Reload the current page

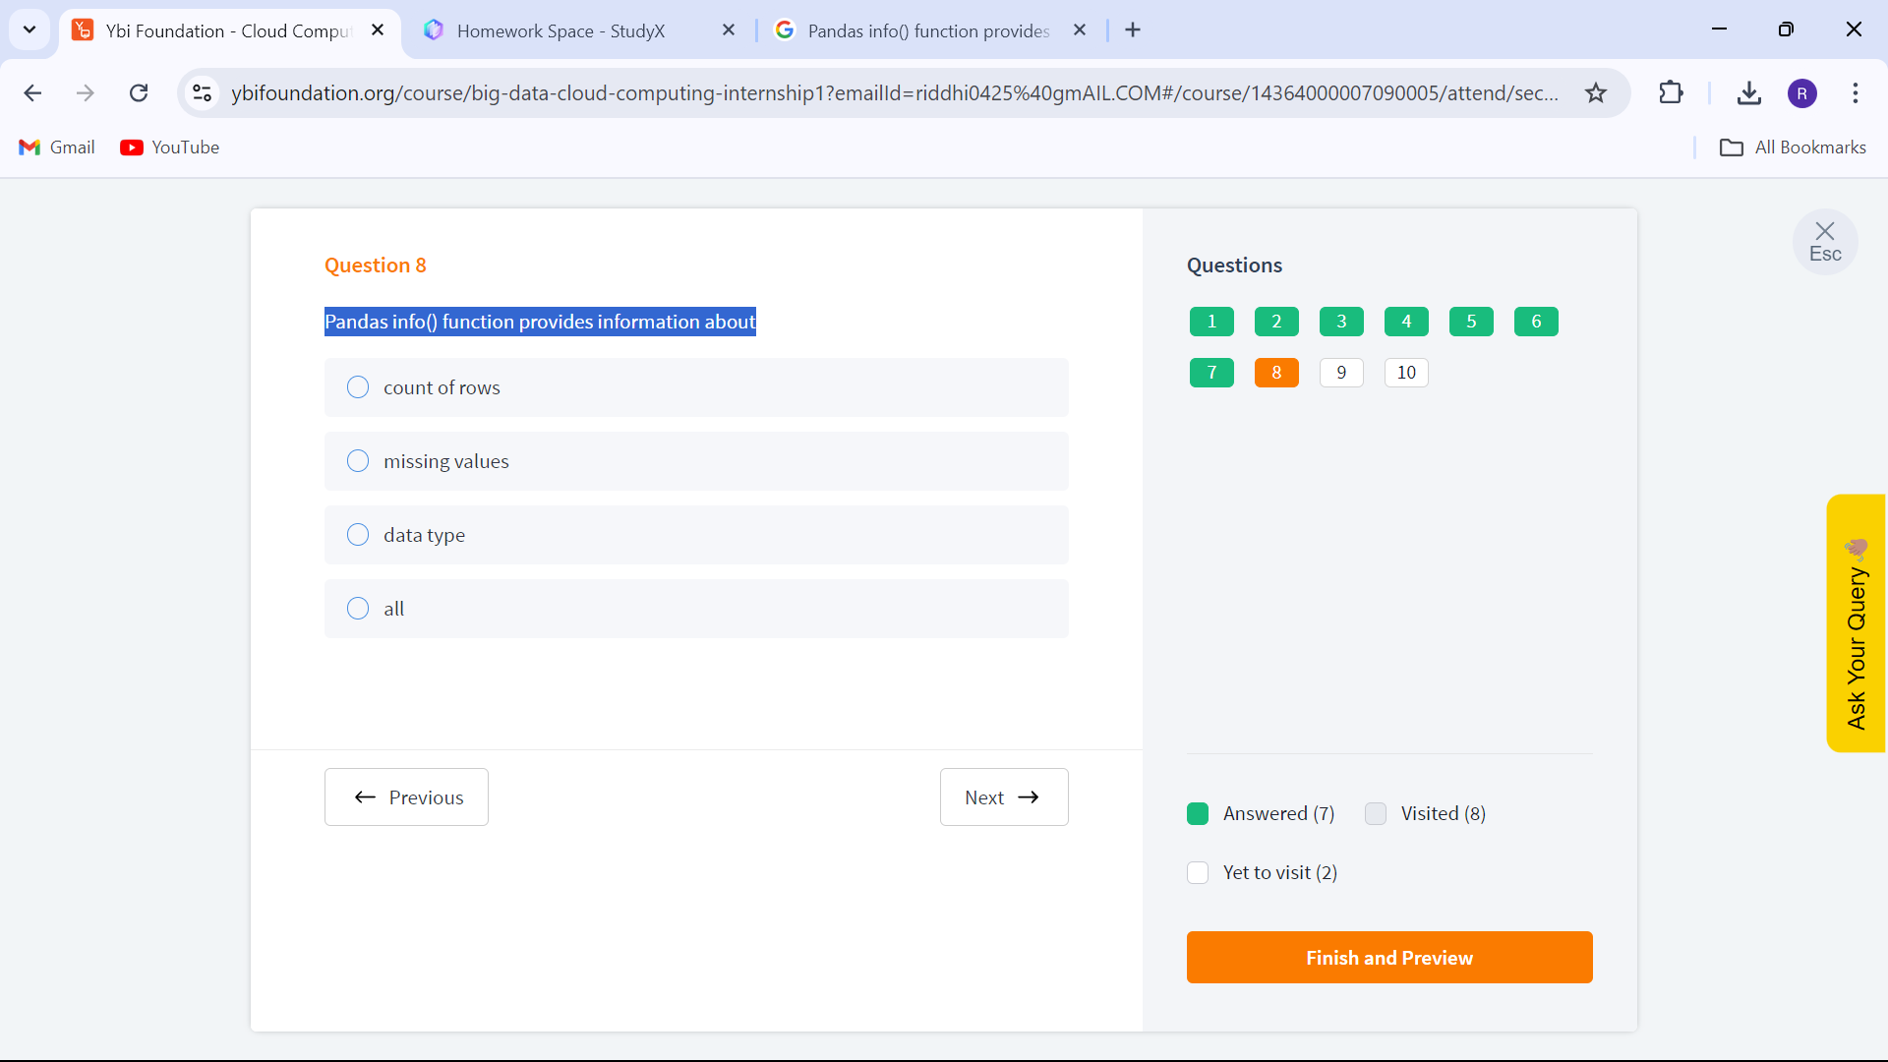[139, 92]
